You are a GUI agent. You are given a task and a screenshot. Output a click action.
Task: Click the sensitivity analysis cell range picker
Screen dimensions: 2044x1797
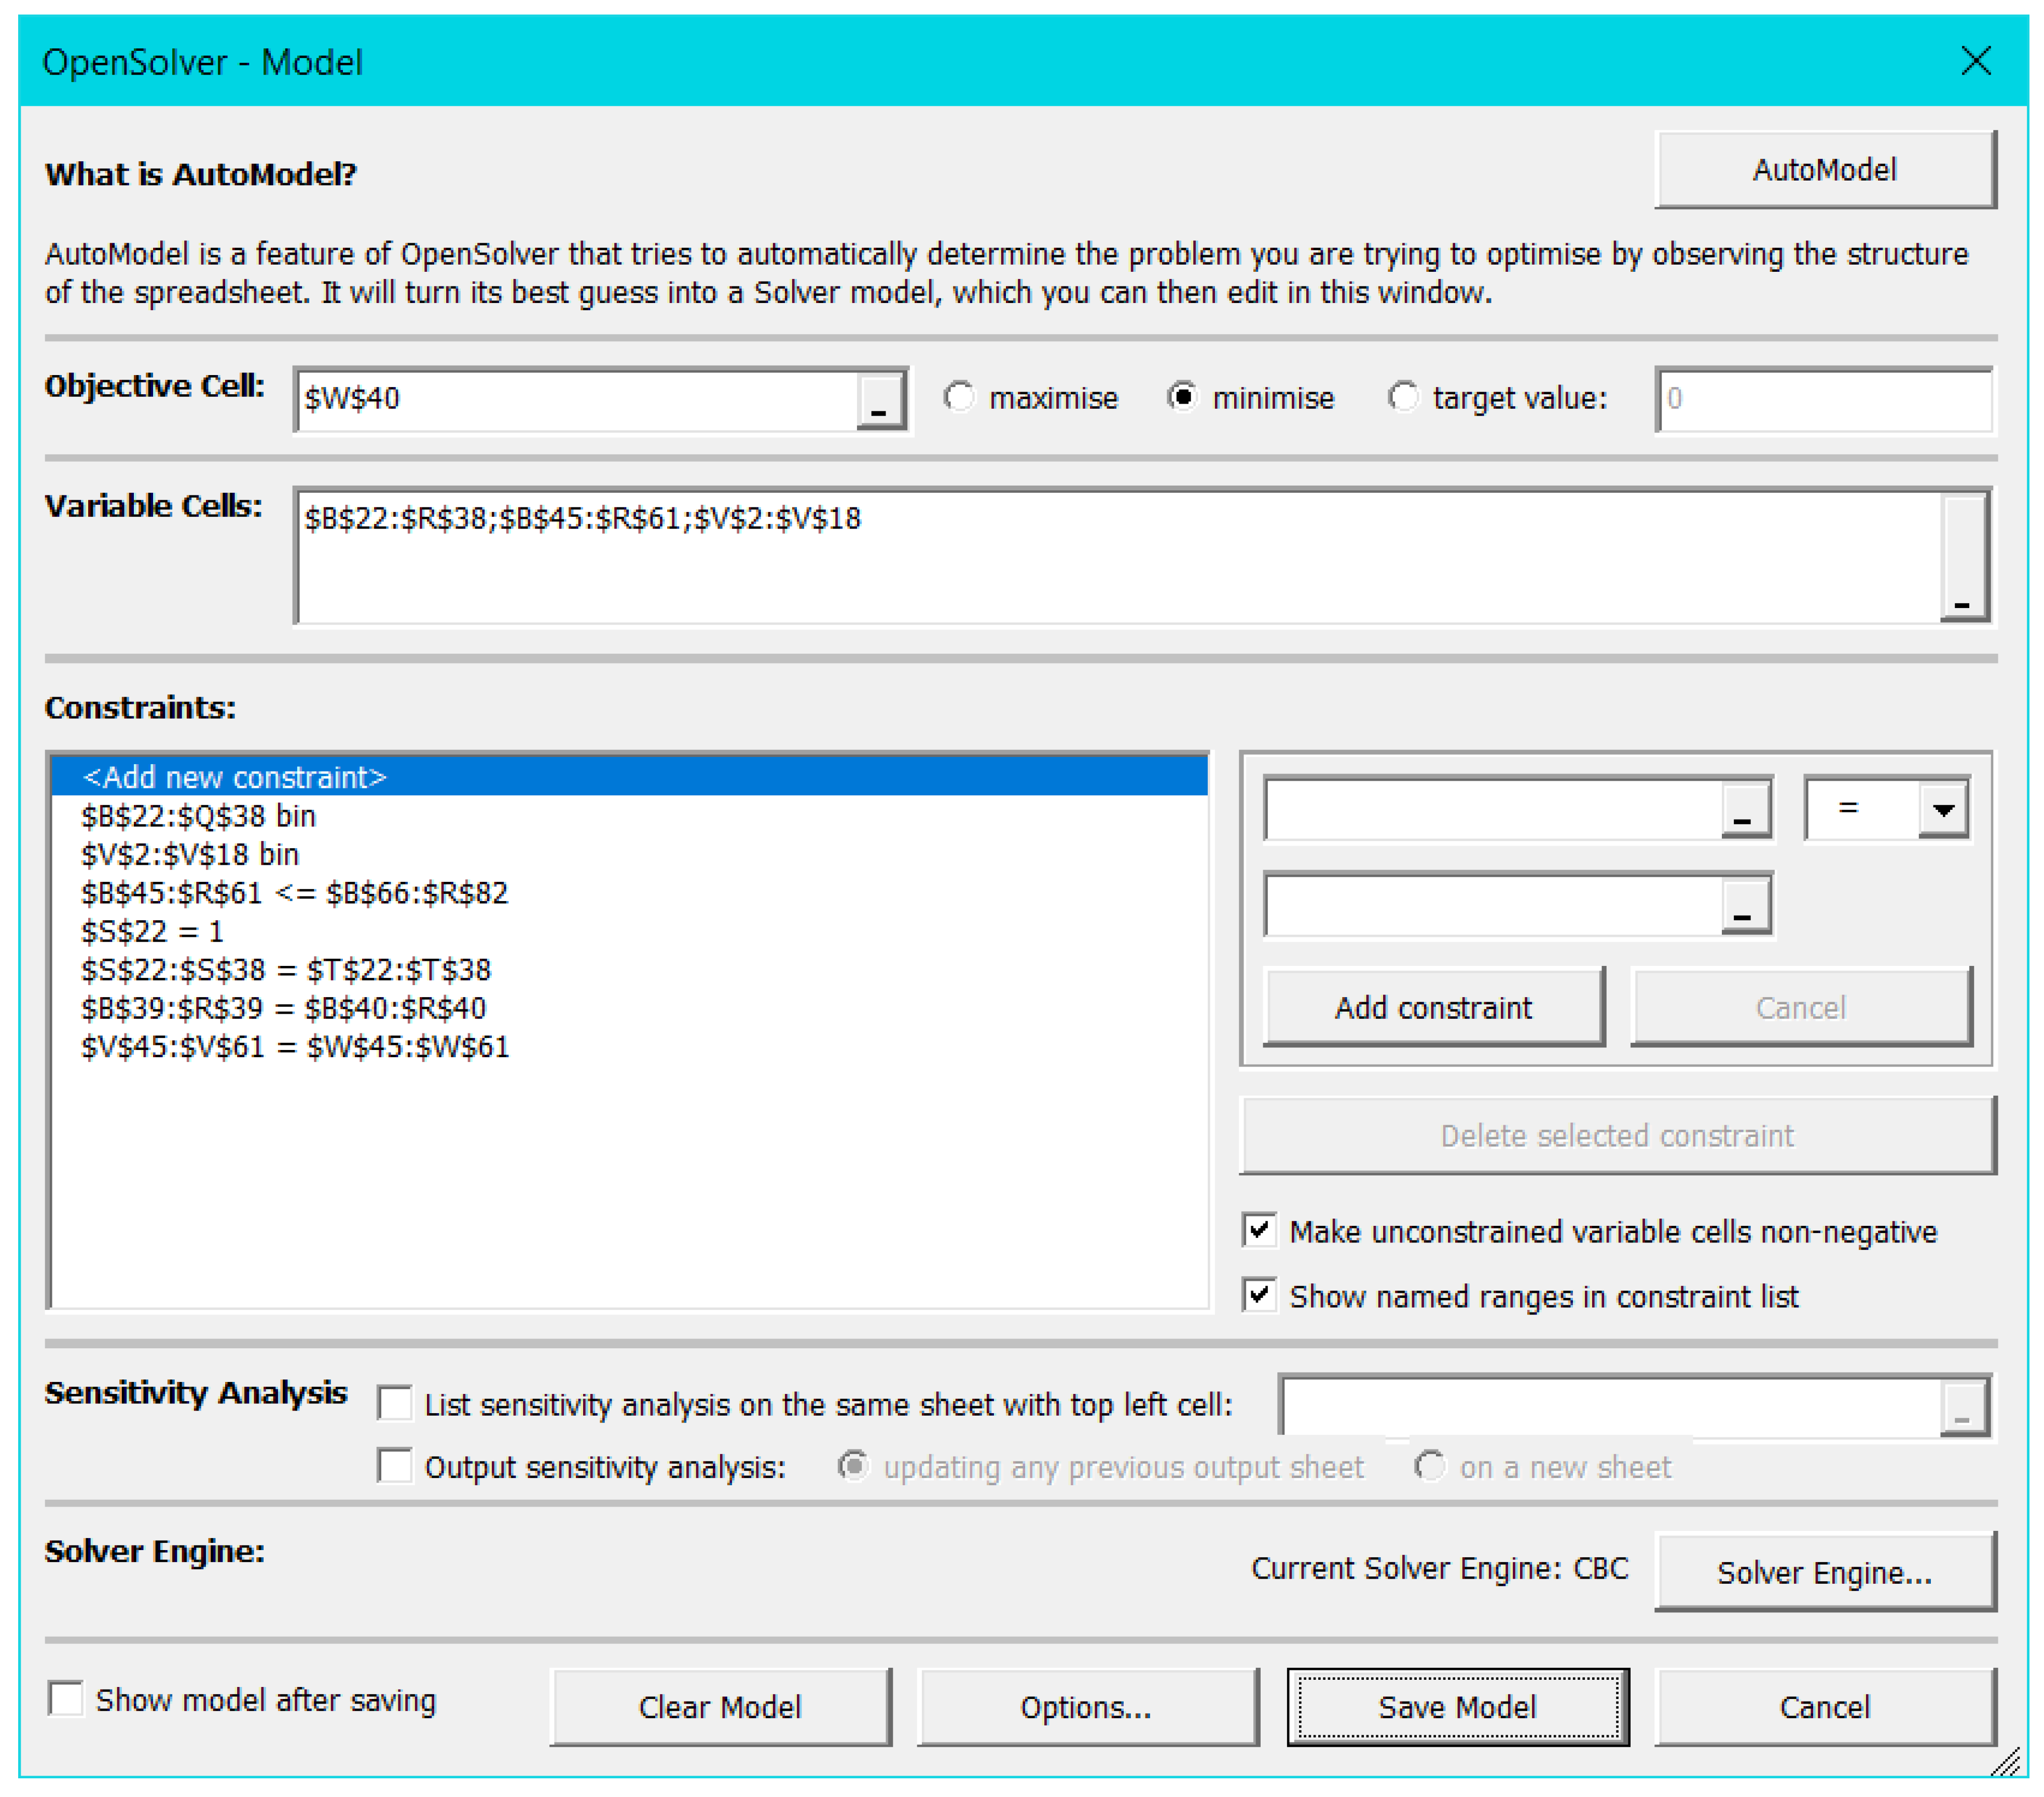[1962, 1408]
